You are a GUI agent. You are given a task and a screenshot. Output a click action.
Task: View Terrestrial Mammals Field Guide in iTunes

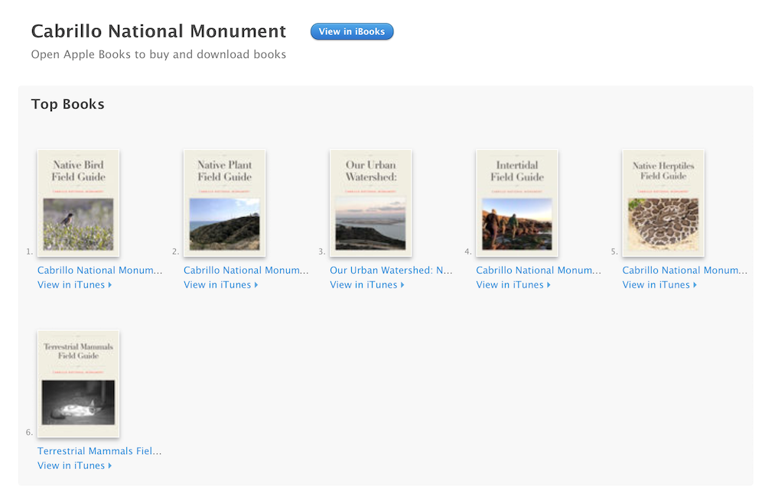(74, 466)
